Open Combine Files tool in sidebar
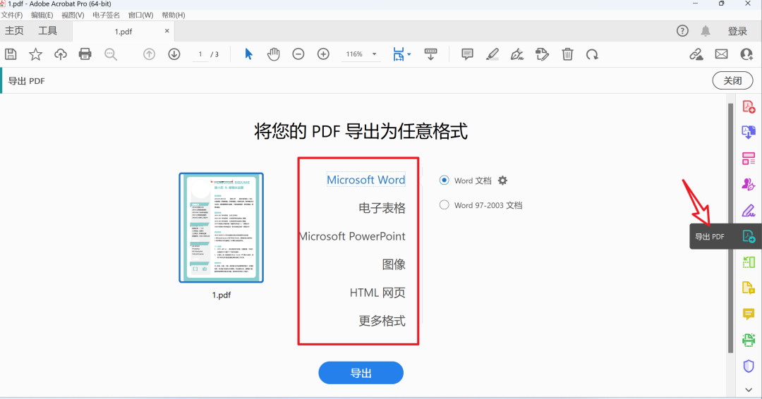The image size is (762, 399). coord(749,132)
